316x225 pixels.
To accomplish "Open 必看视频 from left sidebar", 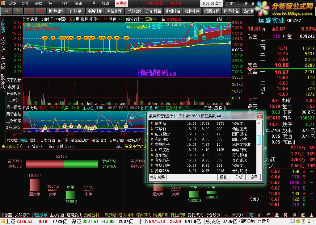I will coord(14,94).
